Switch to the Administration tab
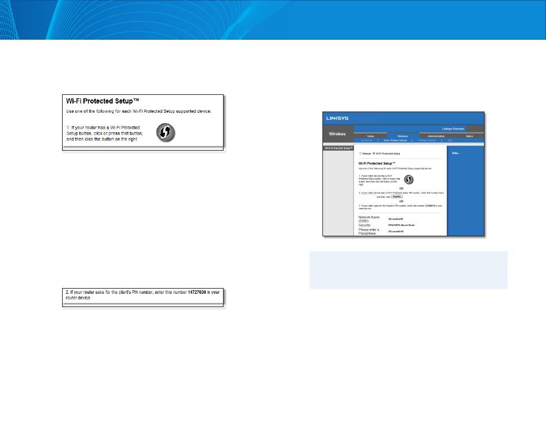Screen dimensions: 546x422 436,136
